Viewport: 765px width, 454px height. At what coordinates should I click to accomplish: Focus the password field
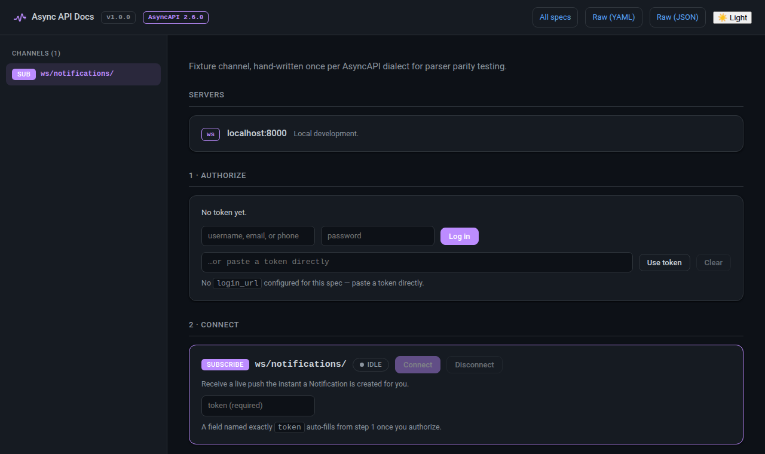tap(378, 236)
